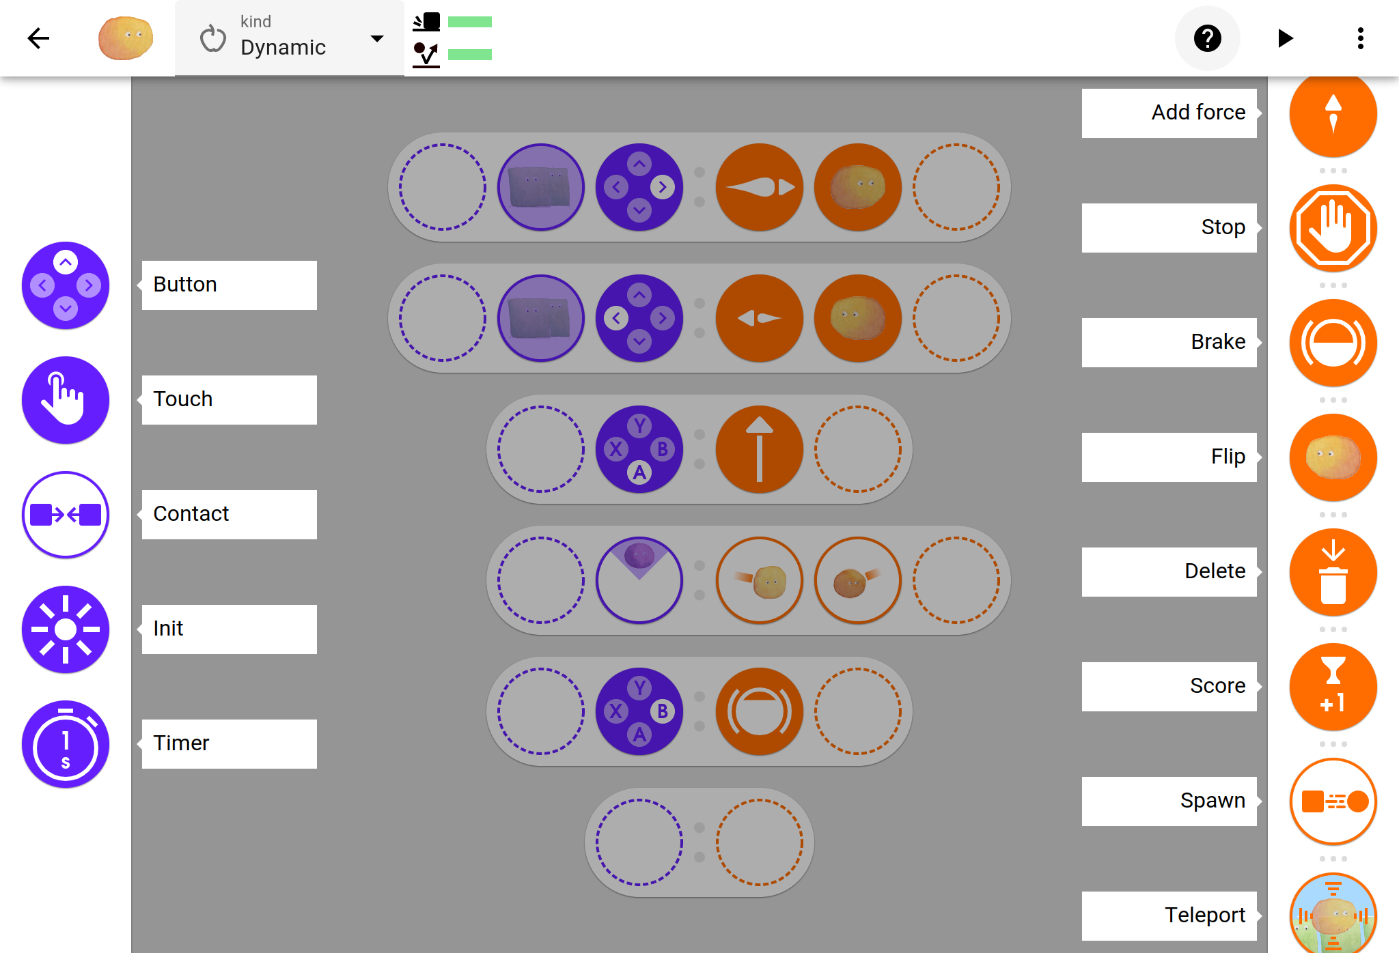
Task: Select the Spawn action icon
Action: tap(1332, 800)
